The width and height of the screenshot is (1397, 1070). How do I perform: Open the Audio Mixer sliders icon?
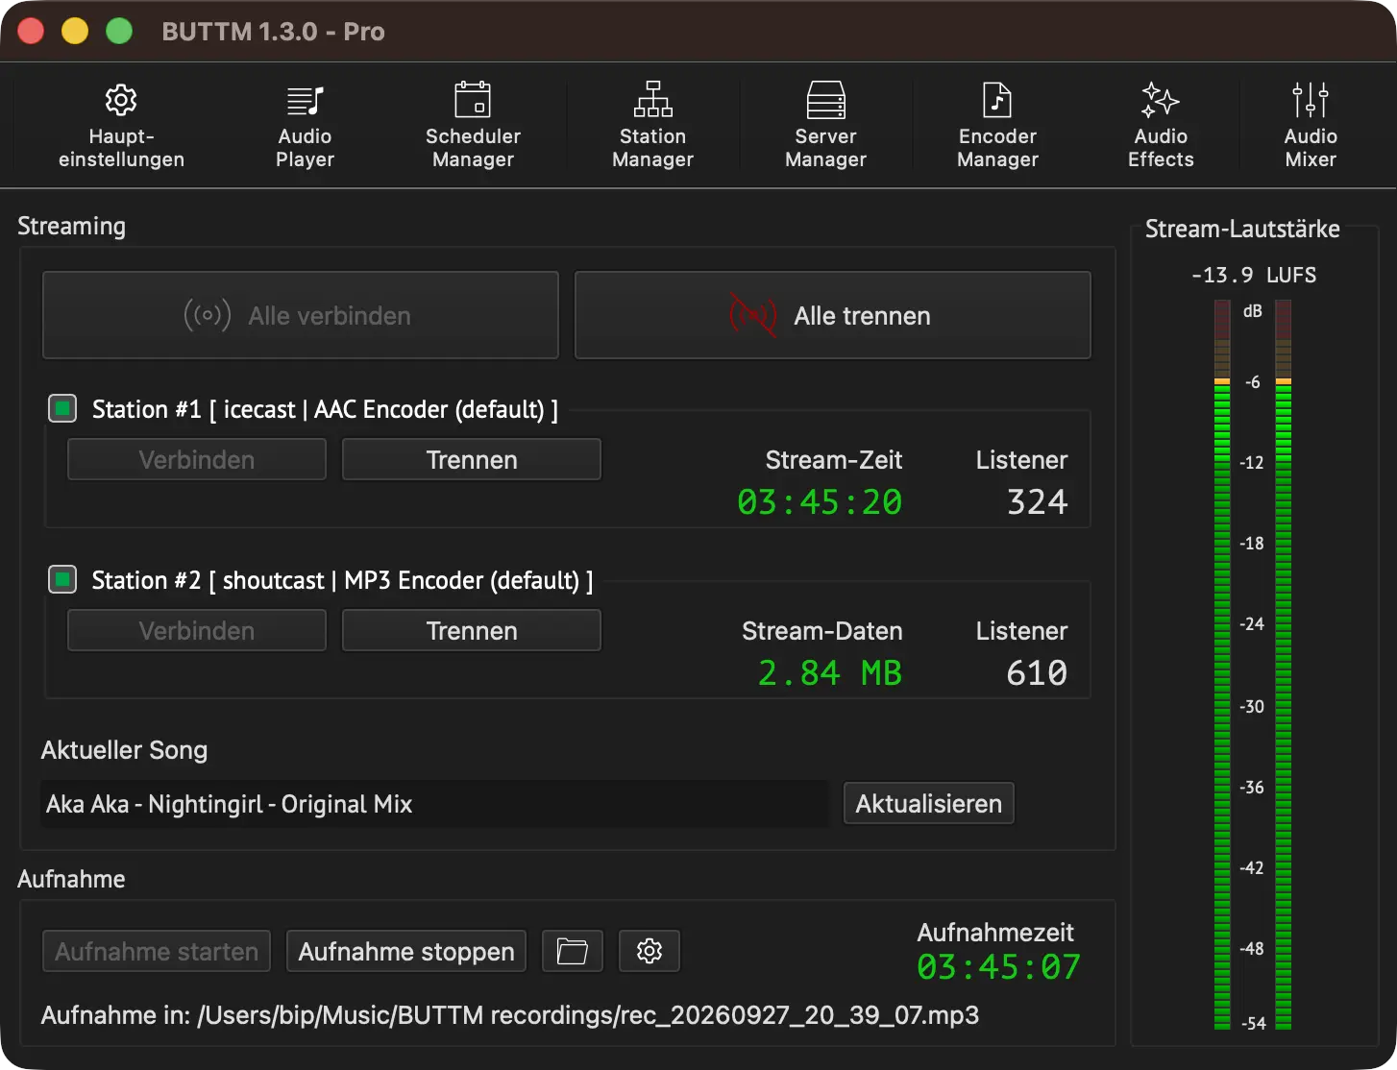1311,100
